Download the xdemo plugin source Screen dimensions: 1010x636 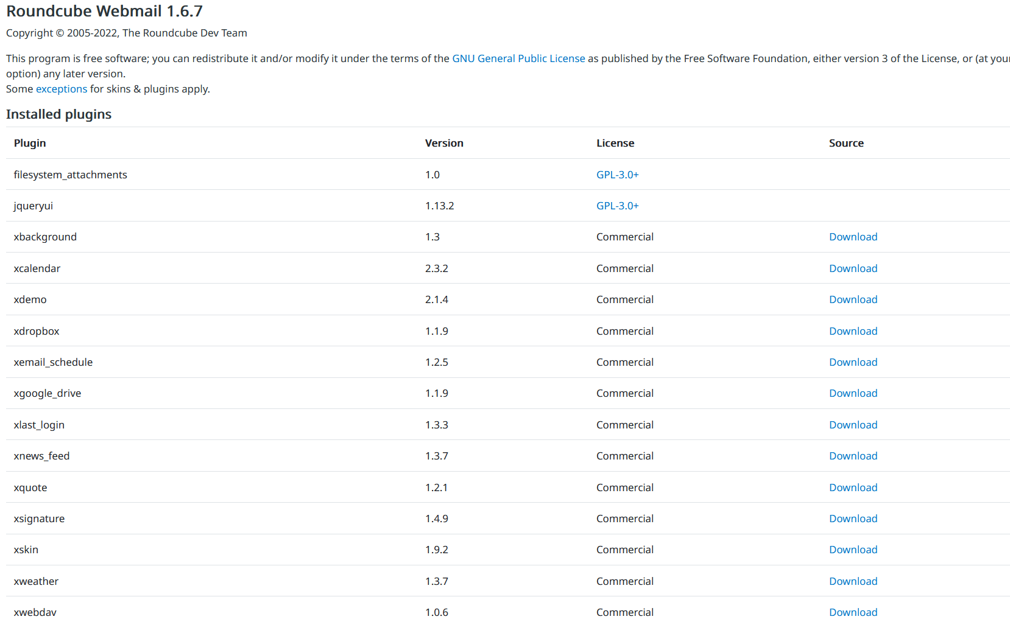pyautogui.click(x=853, y=299)
